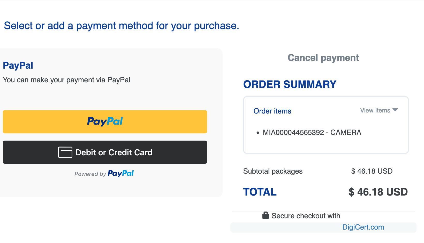Select the MIA000044565392 CAMERA order item

coord(312,132)
